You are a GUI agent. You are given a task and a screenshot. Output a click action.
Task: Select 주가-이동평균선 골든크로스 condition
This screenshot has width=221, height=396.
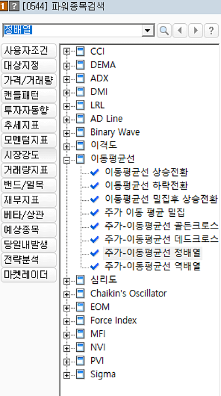pyautogui.click(x=161, y=226)
